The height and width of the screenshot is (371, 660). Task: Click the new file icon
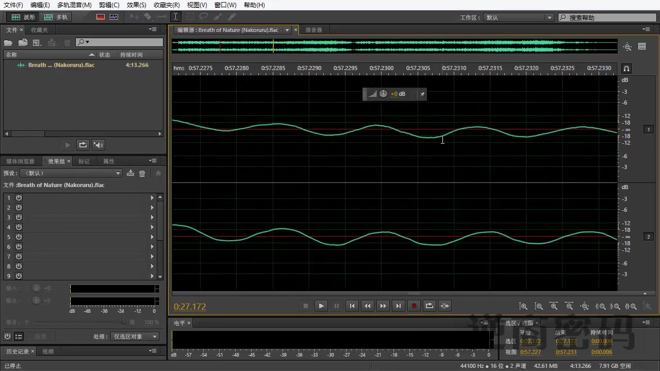point(37,43)
